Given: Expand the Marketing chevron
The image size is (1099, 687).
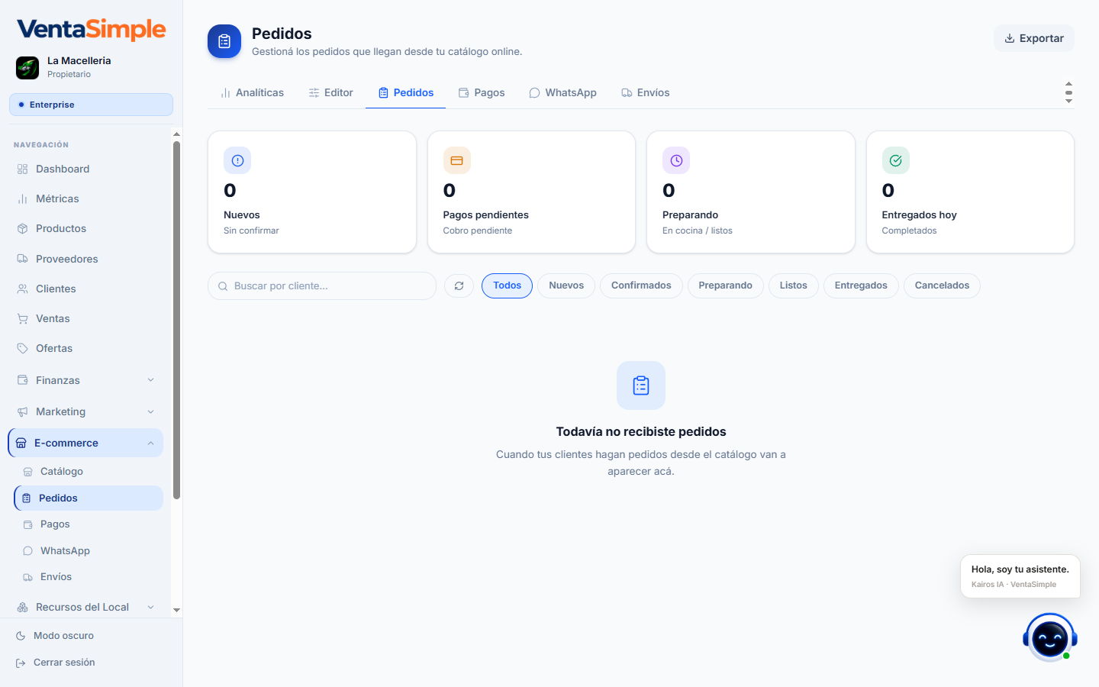Looking at the screenshot, I should pyautogui.click(x=150, y=411).
